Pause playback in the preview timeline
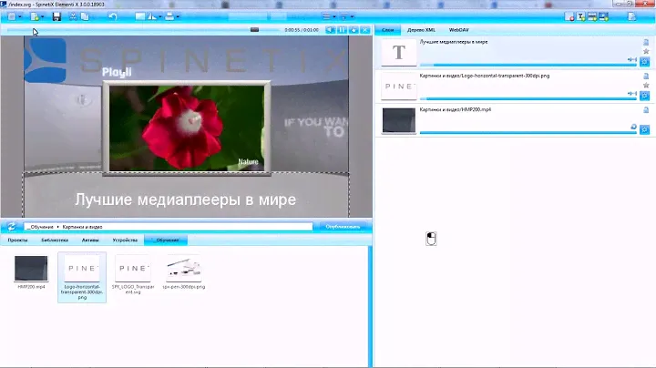The image size is (656, 368). tap(342, 30)
